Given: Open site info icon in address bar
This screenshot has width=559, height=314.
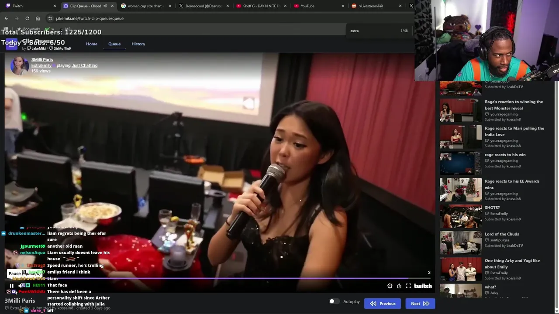Looking at the screenshot, I should (x=50, y=18).
